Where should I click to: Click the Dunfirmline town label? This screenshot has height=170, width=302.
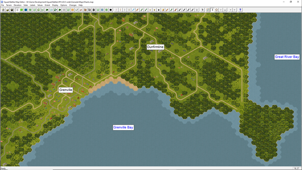coord(155,47)
